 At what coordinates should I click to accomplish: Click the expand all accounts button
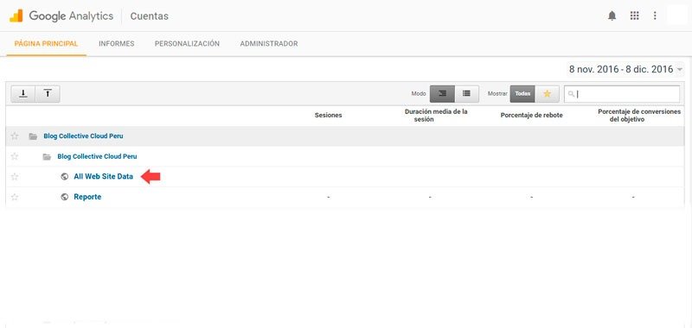click(x=23, y=94)
